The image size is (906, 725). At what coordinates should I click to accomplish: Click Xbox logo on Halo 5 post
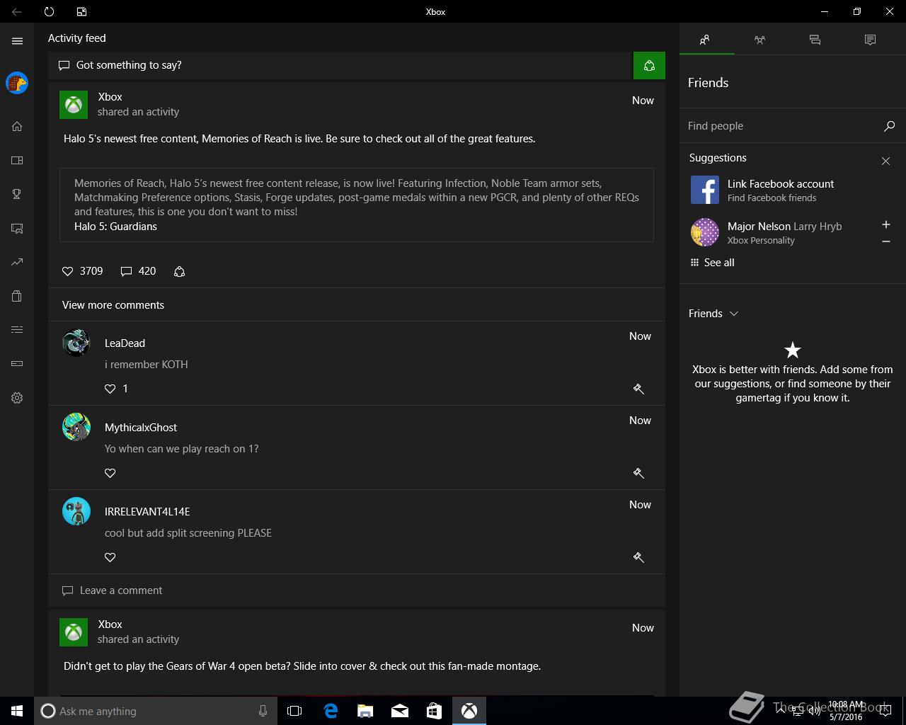pyautogui.click(x=74, y=105)
